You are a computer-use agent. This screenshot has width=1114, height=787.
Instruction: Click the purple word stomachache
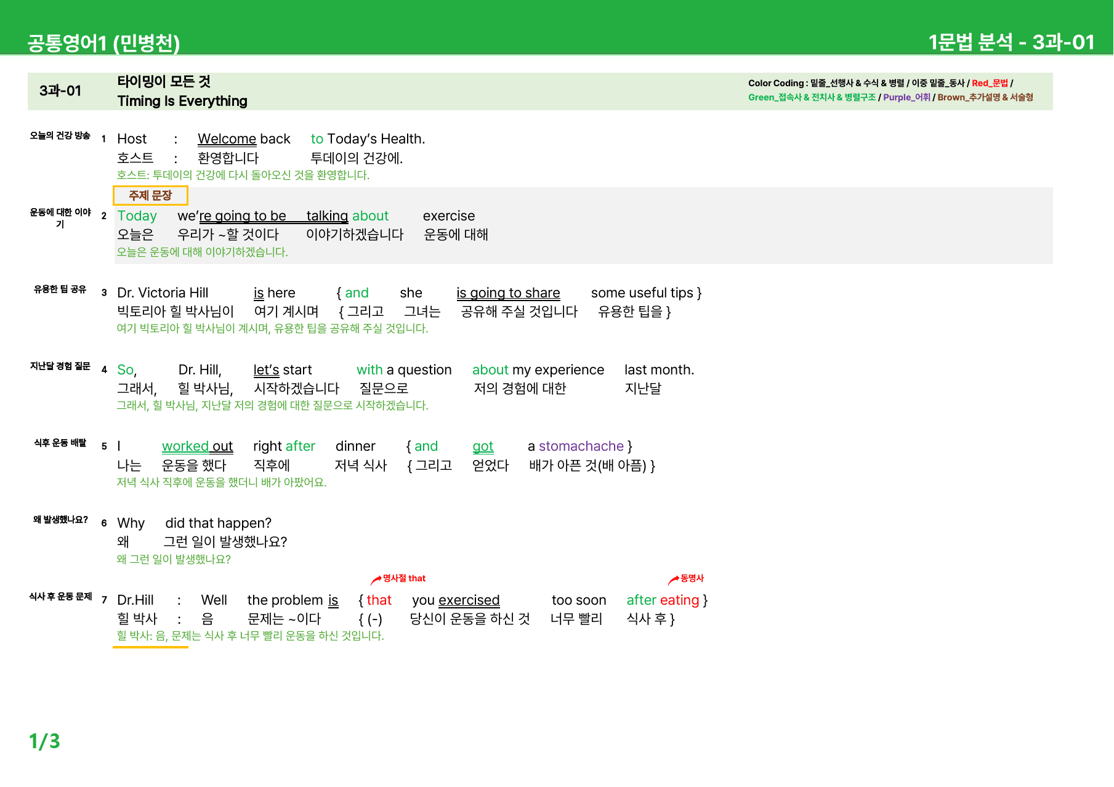pyautogui.click(x=581, y=446)
